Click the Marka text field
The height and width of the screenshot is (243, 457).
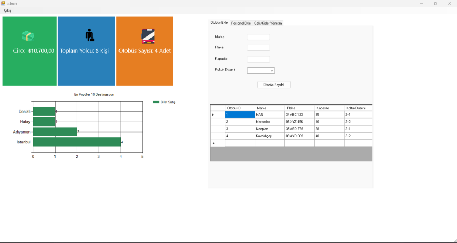point(258,37)
